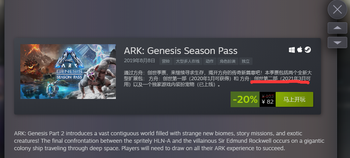Viewport: 350px width, 158px height.
Task: Click the ARK: Genesis Part 2 description paragraph
Action: point(169,141)
